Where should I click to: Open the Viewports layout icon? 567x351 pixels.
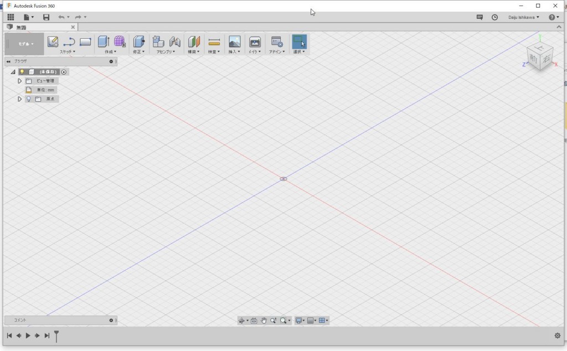click(322, 321)
